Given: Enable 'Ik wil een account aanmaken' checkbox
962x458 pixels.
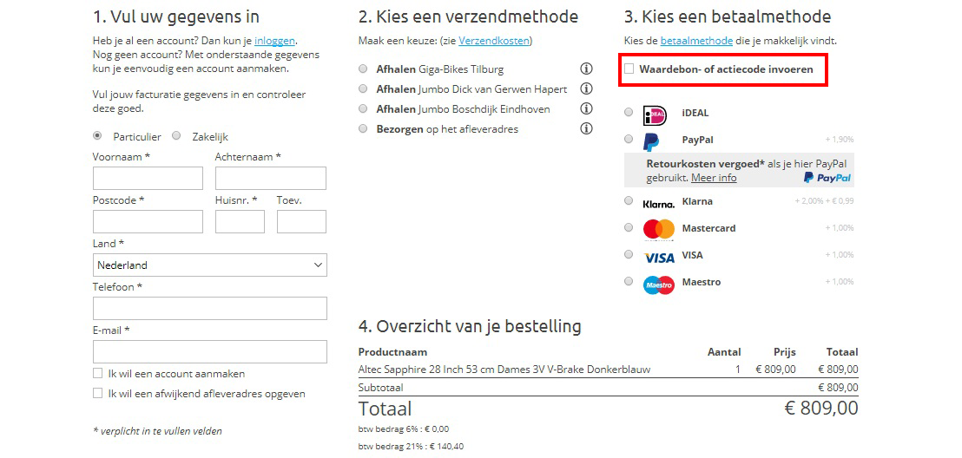Looking at the screenshot, I should [98, 374].
